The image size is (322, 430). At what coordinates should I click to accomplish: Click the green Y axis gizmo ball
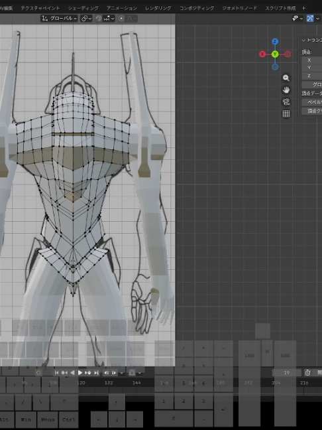[275, 54]
